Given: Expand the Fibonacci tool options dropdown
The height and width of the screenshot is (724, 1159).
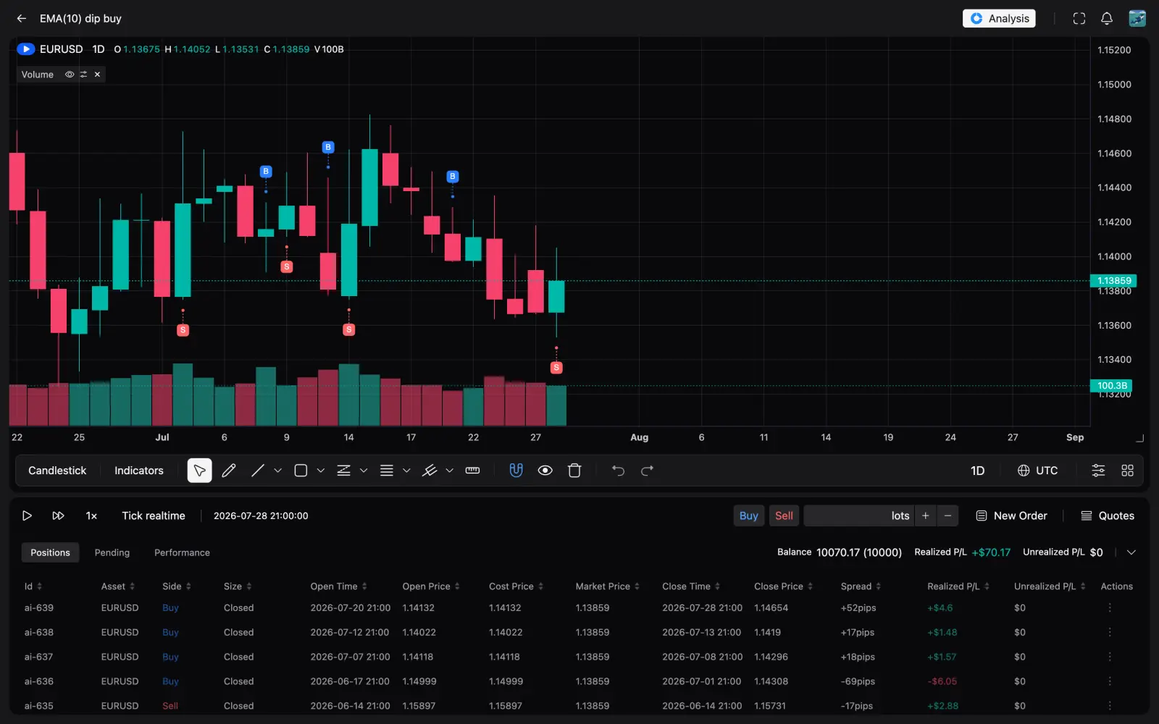Looking at the screenshot, I should coord(406,471).
